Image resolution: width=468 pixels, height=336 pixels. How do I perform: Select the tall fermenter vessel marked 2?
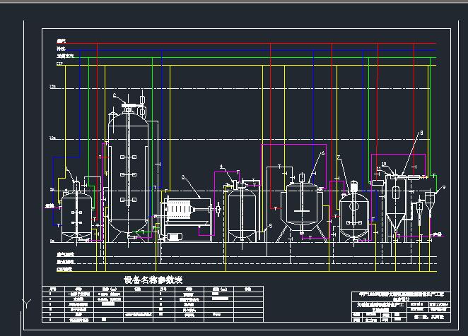click(128, 172)
